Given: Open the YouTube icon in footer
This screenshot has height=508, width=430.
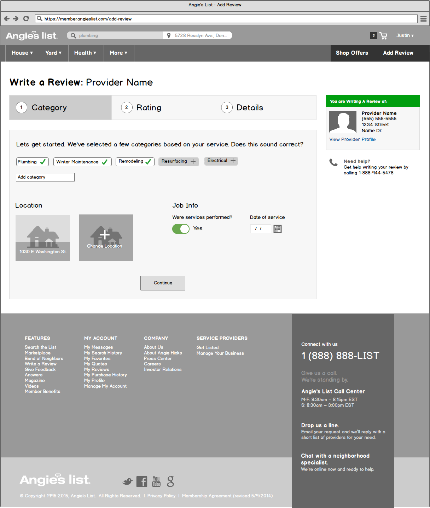Looking at the screenshot, I should point(156,481).
